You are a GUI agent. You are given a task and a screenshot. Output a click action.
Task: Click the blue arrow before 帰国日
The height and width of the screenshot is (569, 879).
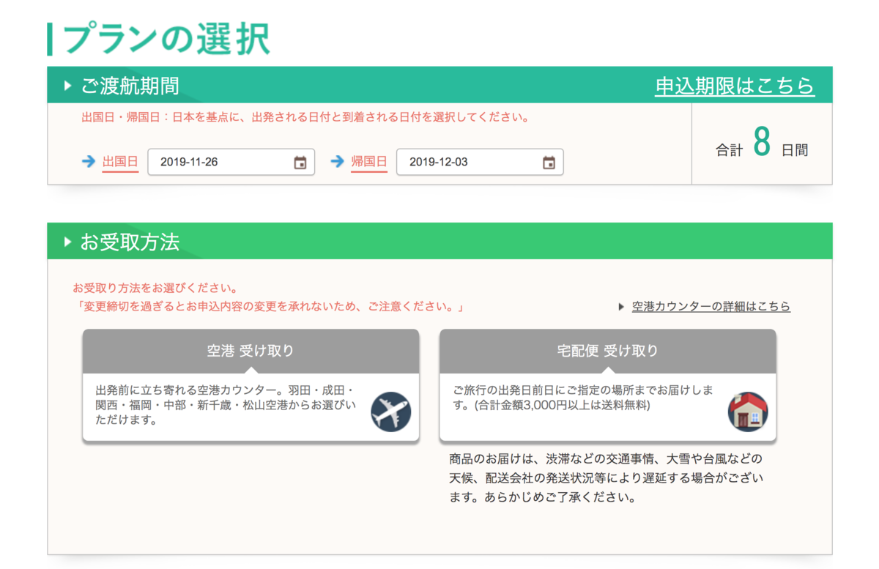[x=338, y=162]
